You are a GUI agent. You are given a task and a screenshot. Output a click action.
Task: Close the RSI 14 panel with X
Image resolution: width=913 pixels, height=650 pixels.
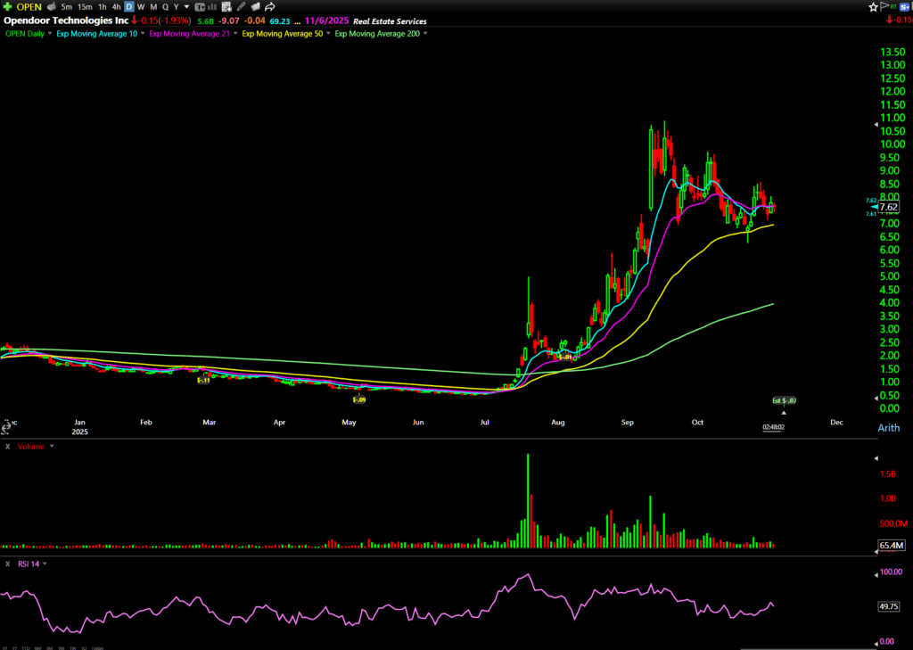tap(8, 564)
